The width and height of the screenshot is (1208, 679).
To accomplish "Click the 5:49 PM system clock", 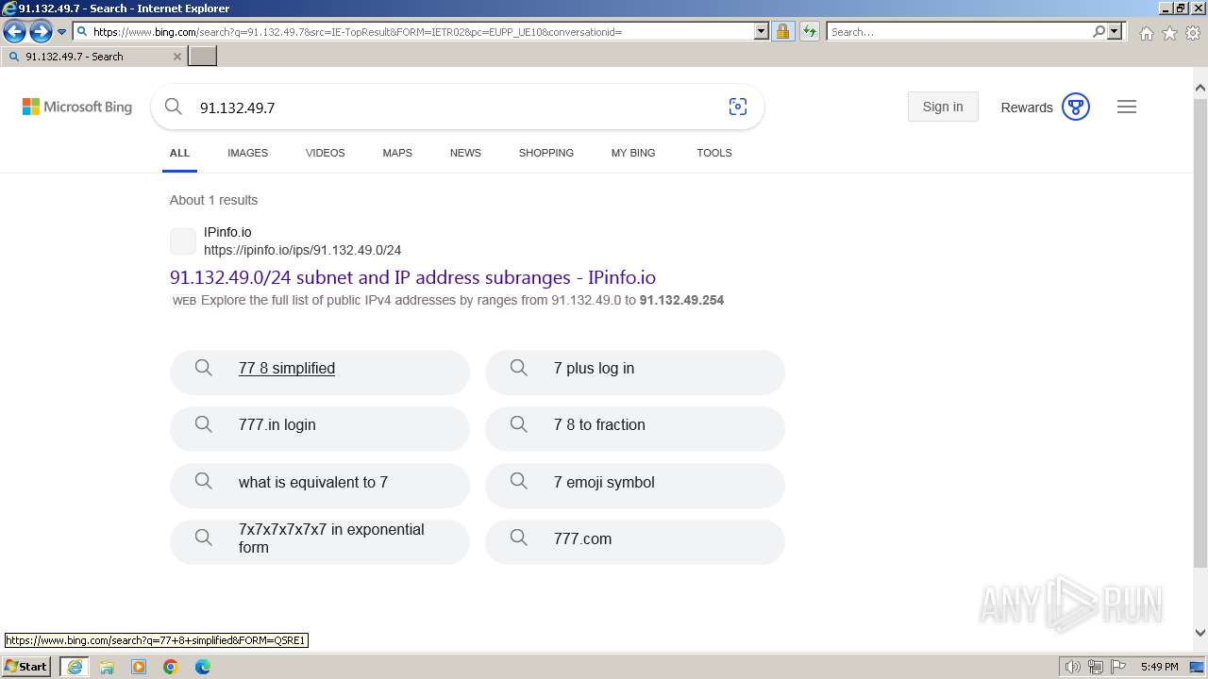I will click(1159, 667).
